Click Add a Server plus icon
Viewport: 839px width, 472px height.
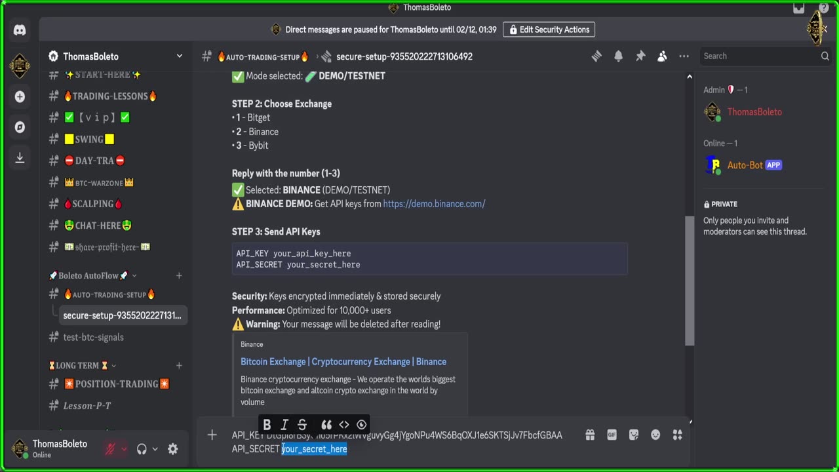(20, 97)
